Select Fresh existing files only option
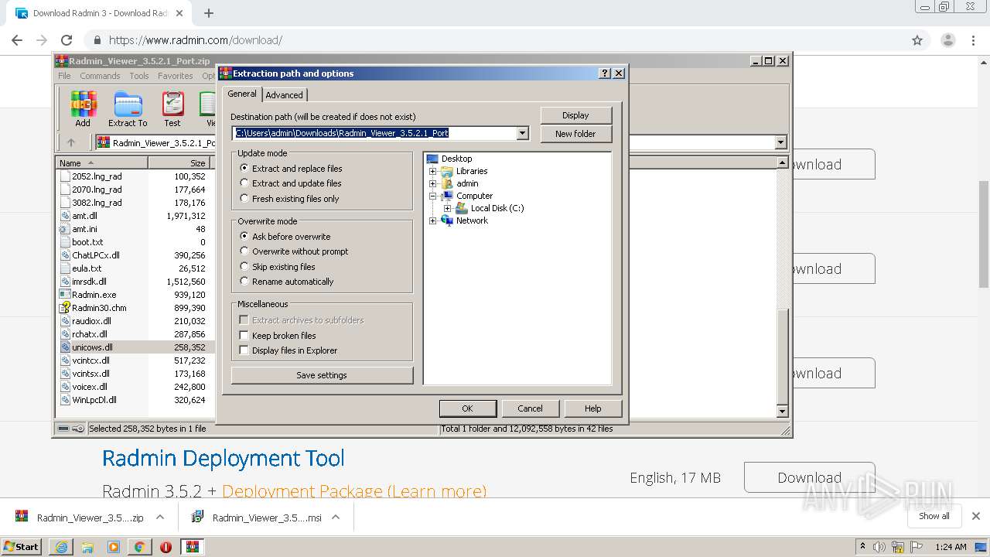 click(x=288, y=199)
